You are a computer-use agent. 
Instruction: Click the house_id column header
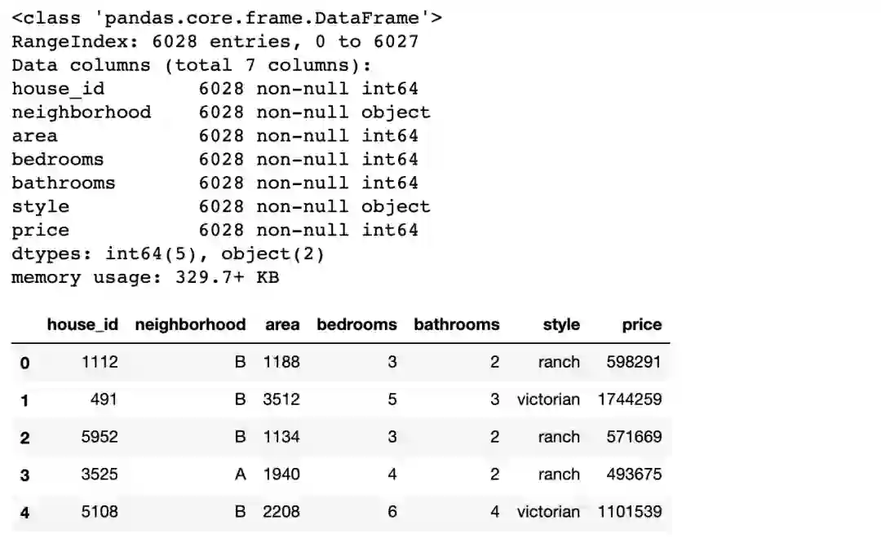click(x=82, y=324)
